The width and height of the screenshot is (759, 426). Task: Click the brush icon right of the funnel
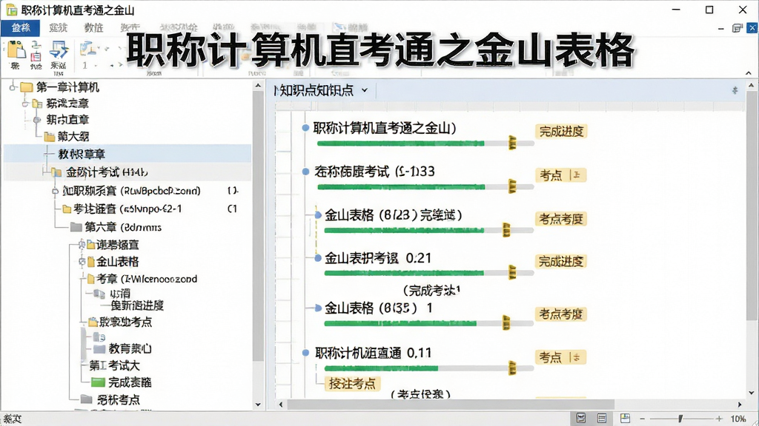pyautogui.click(x=87, y=49)
